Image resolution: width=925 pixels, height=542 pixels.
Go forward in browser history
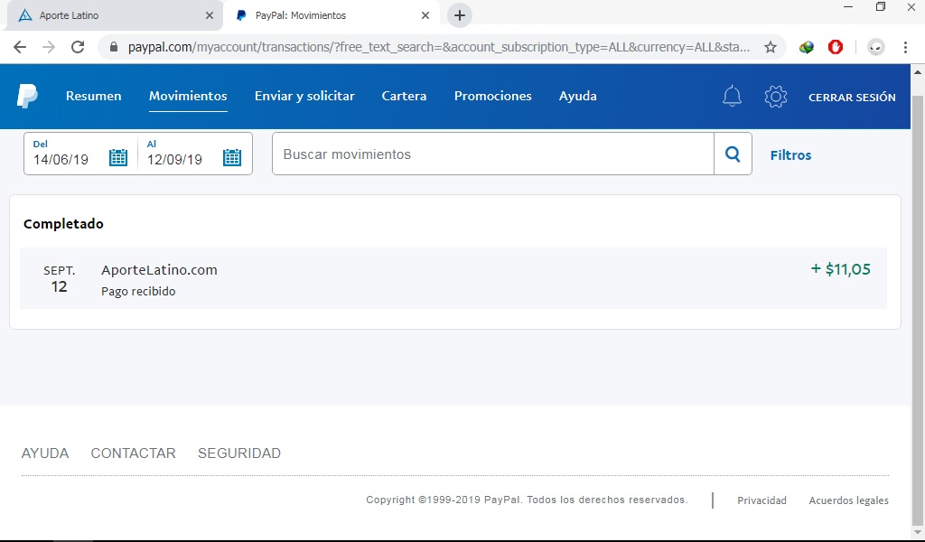click(49, 47)
